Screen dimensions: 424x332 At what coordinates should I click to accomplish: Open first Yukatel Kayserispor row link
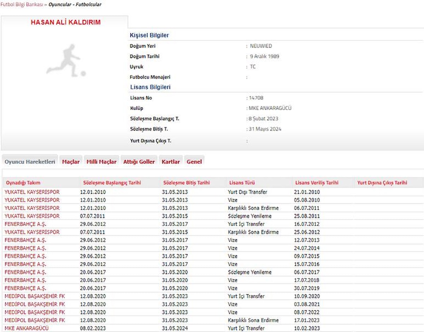pos(32,192)
